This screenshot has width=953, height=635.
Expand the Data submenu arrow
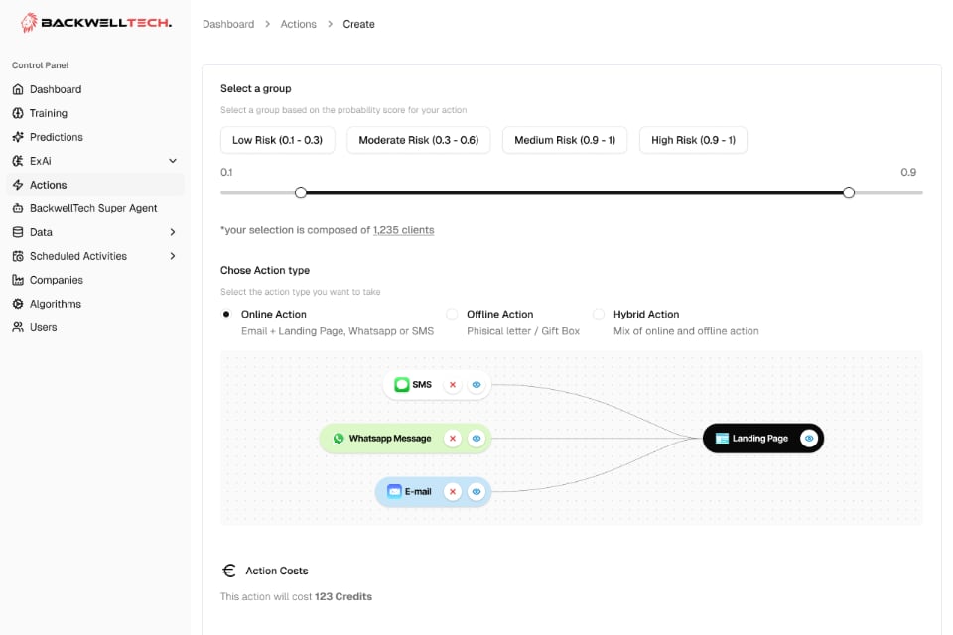173,232
